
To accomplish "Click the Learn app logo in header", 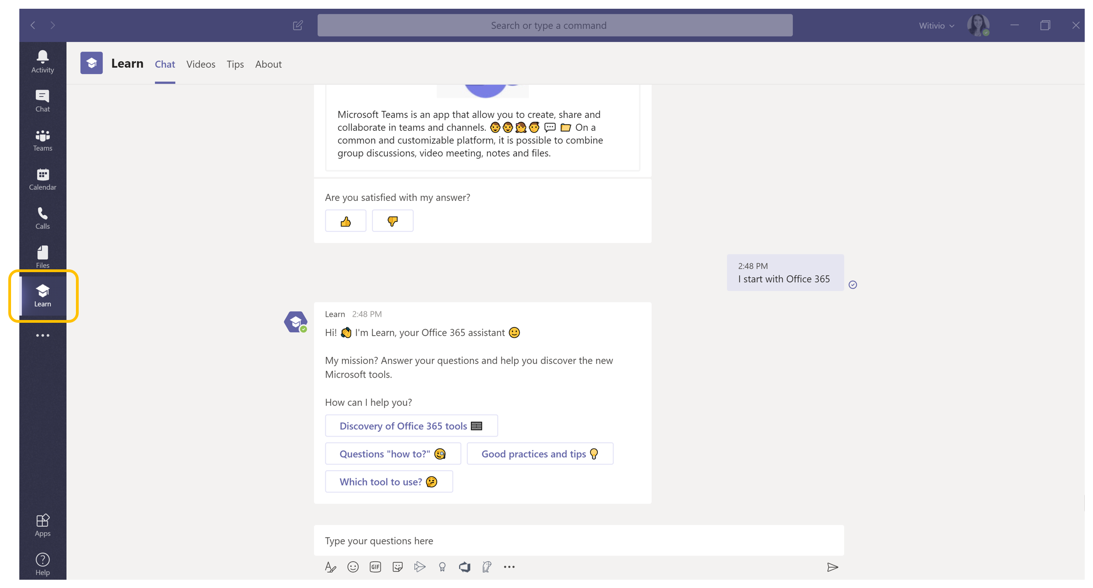I will click(x=92, y=63).
